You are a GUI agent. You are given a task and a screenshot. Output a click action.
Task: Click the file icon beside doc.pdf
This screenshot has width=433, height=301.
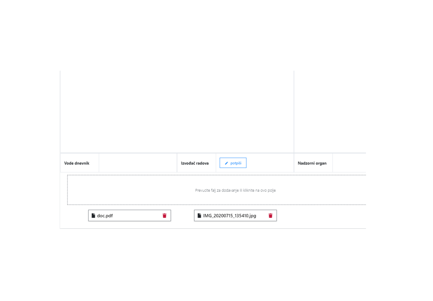[x=93, y=216]
